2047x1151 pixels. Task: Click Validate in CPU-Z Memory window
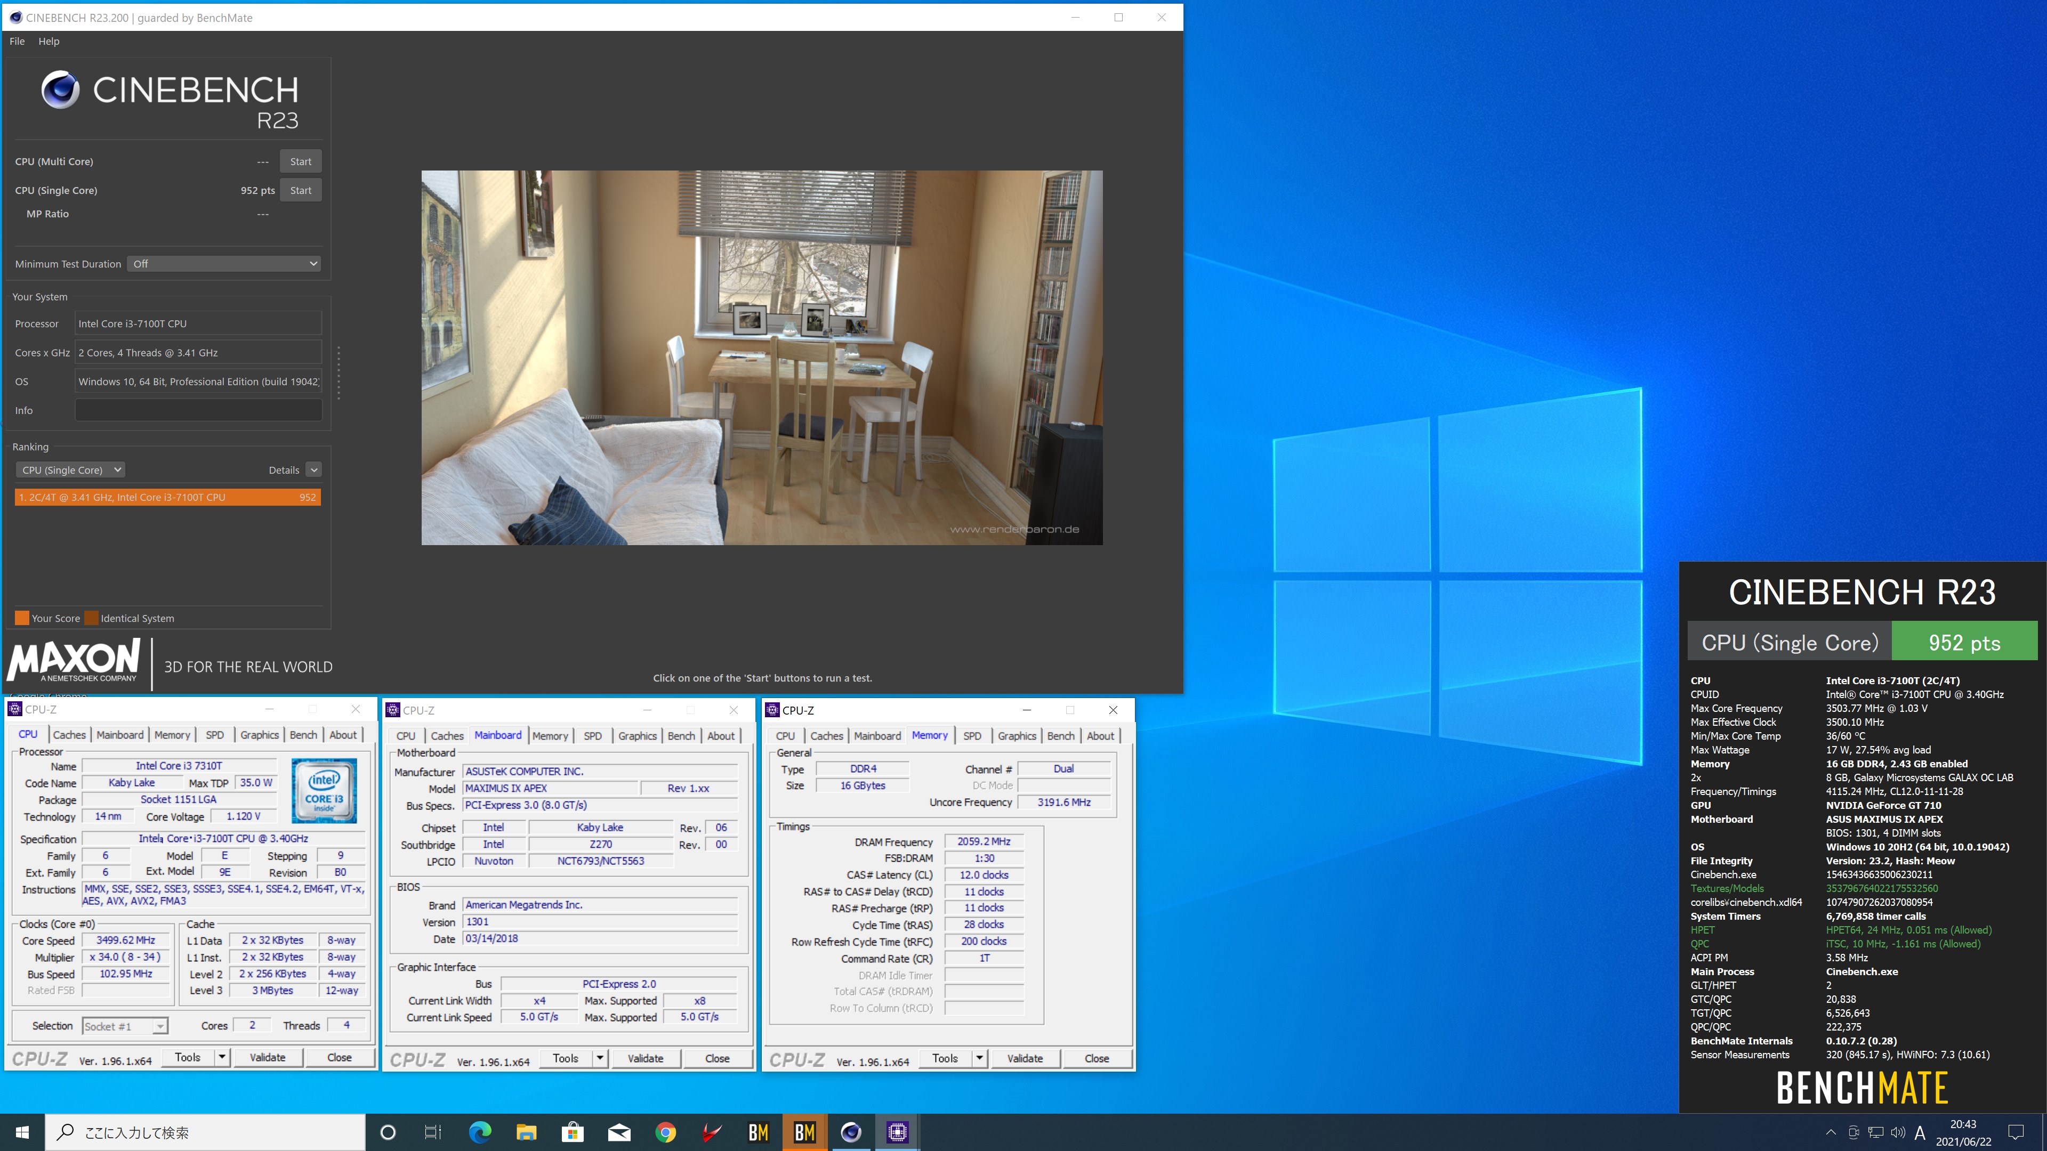pyautogui.click(x=1025, y=1058)
